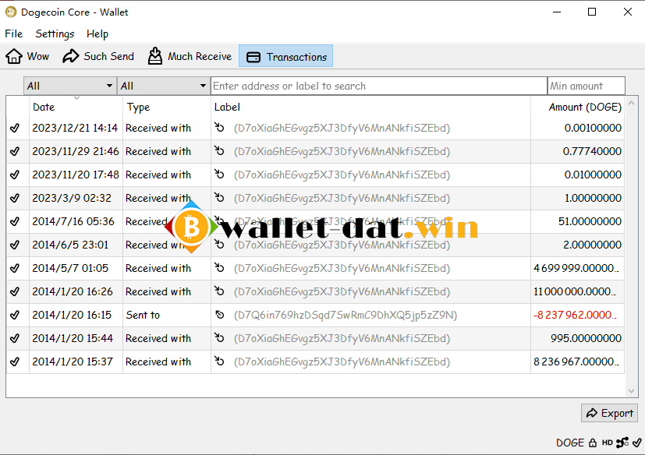Click received arrow icon in 0.00100000 row
645x455 pixels.
click(x=219, y=128)
